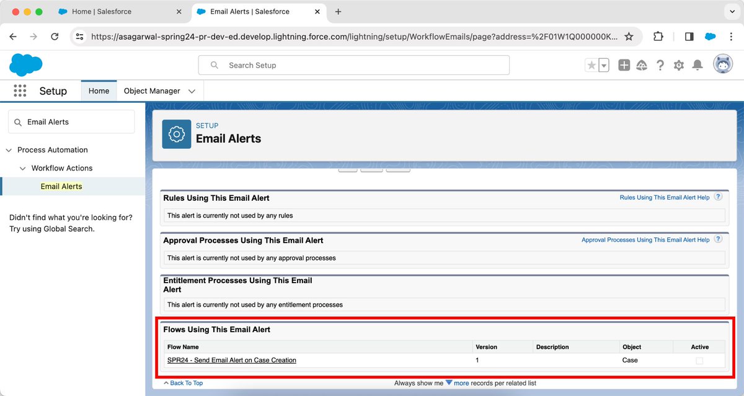The width and height of the screenshot is (744, 396).
Task: Bookmark this page with the star
Action: 629,37
